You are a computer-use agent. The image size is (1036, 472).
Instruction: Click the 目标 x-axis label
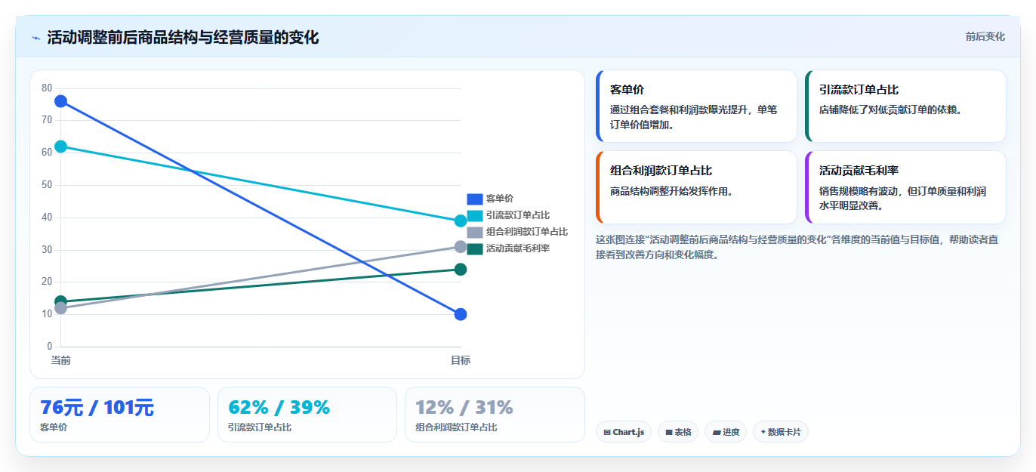[x=461, y=361]
